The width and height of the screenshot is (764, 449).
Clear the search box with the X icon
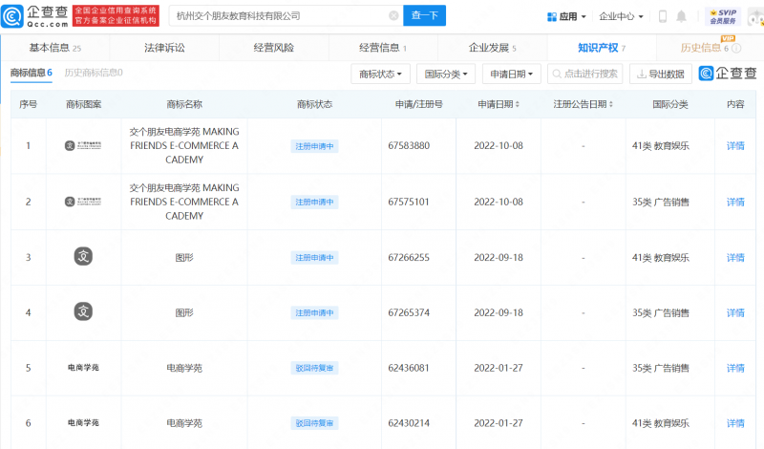point(394,16)
